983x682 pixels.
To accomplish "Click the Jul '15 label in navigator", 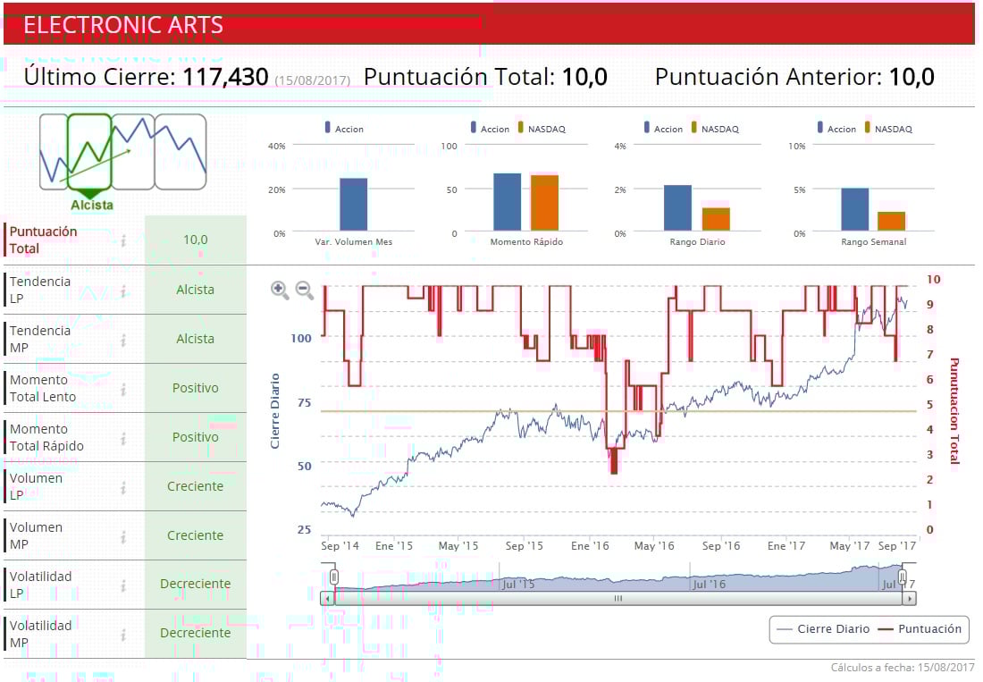I will (x=518, y=585).
